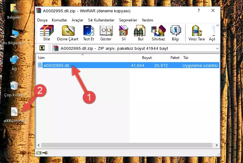The height and width of the screenshot is (163, 243).
Task: Click the Sil delete icon
Action: pyautogui.click(x=124, y=33)
